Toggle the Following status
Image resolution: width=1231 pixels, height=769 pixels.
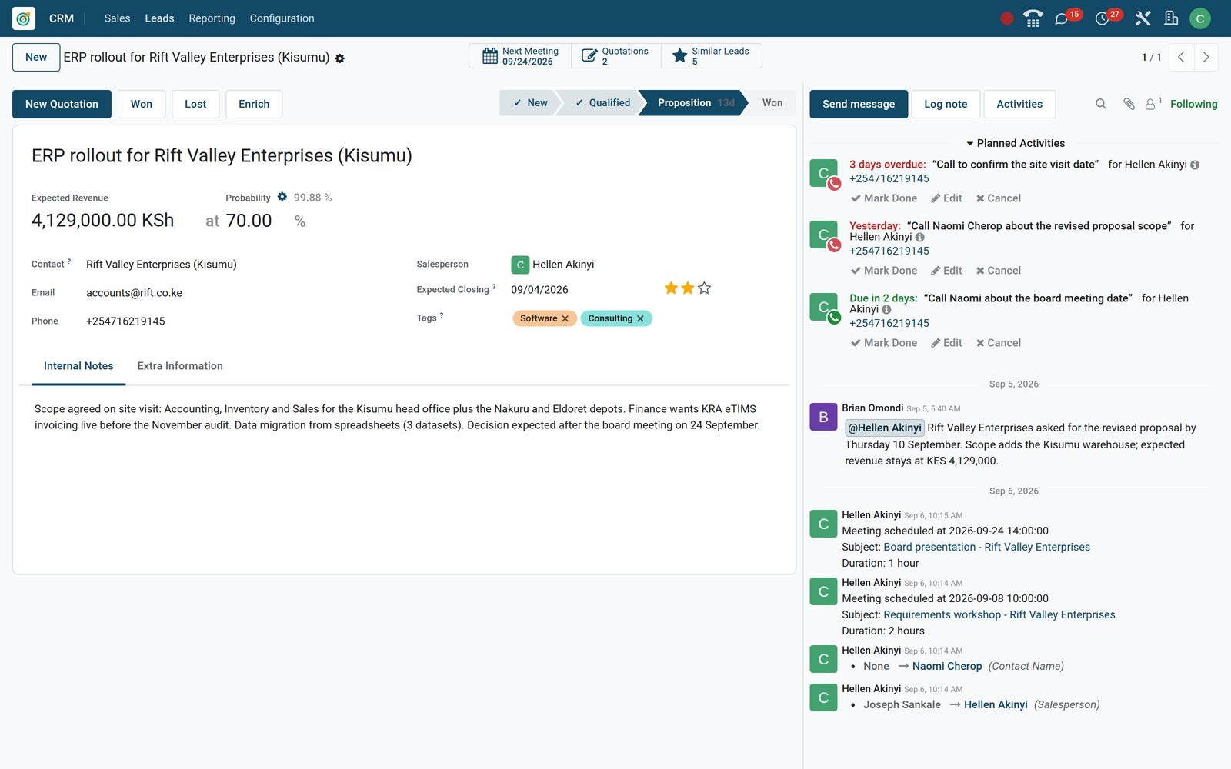(x=1193, y=104)
